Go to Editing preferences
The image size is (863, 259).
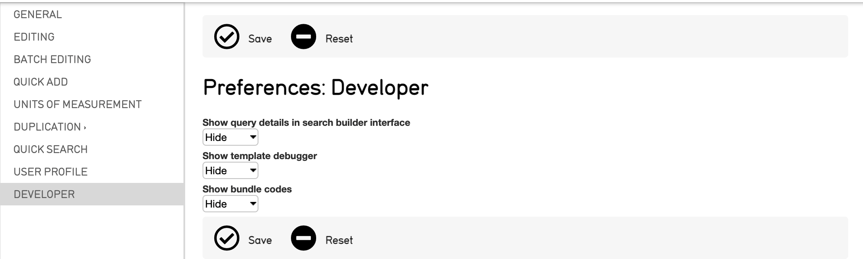coord(34,37)
